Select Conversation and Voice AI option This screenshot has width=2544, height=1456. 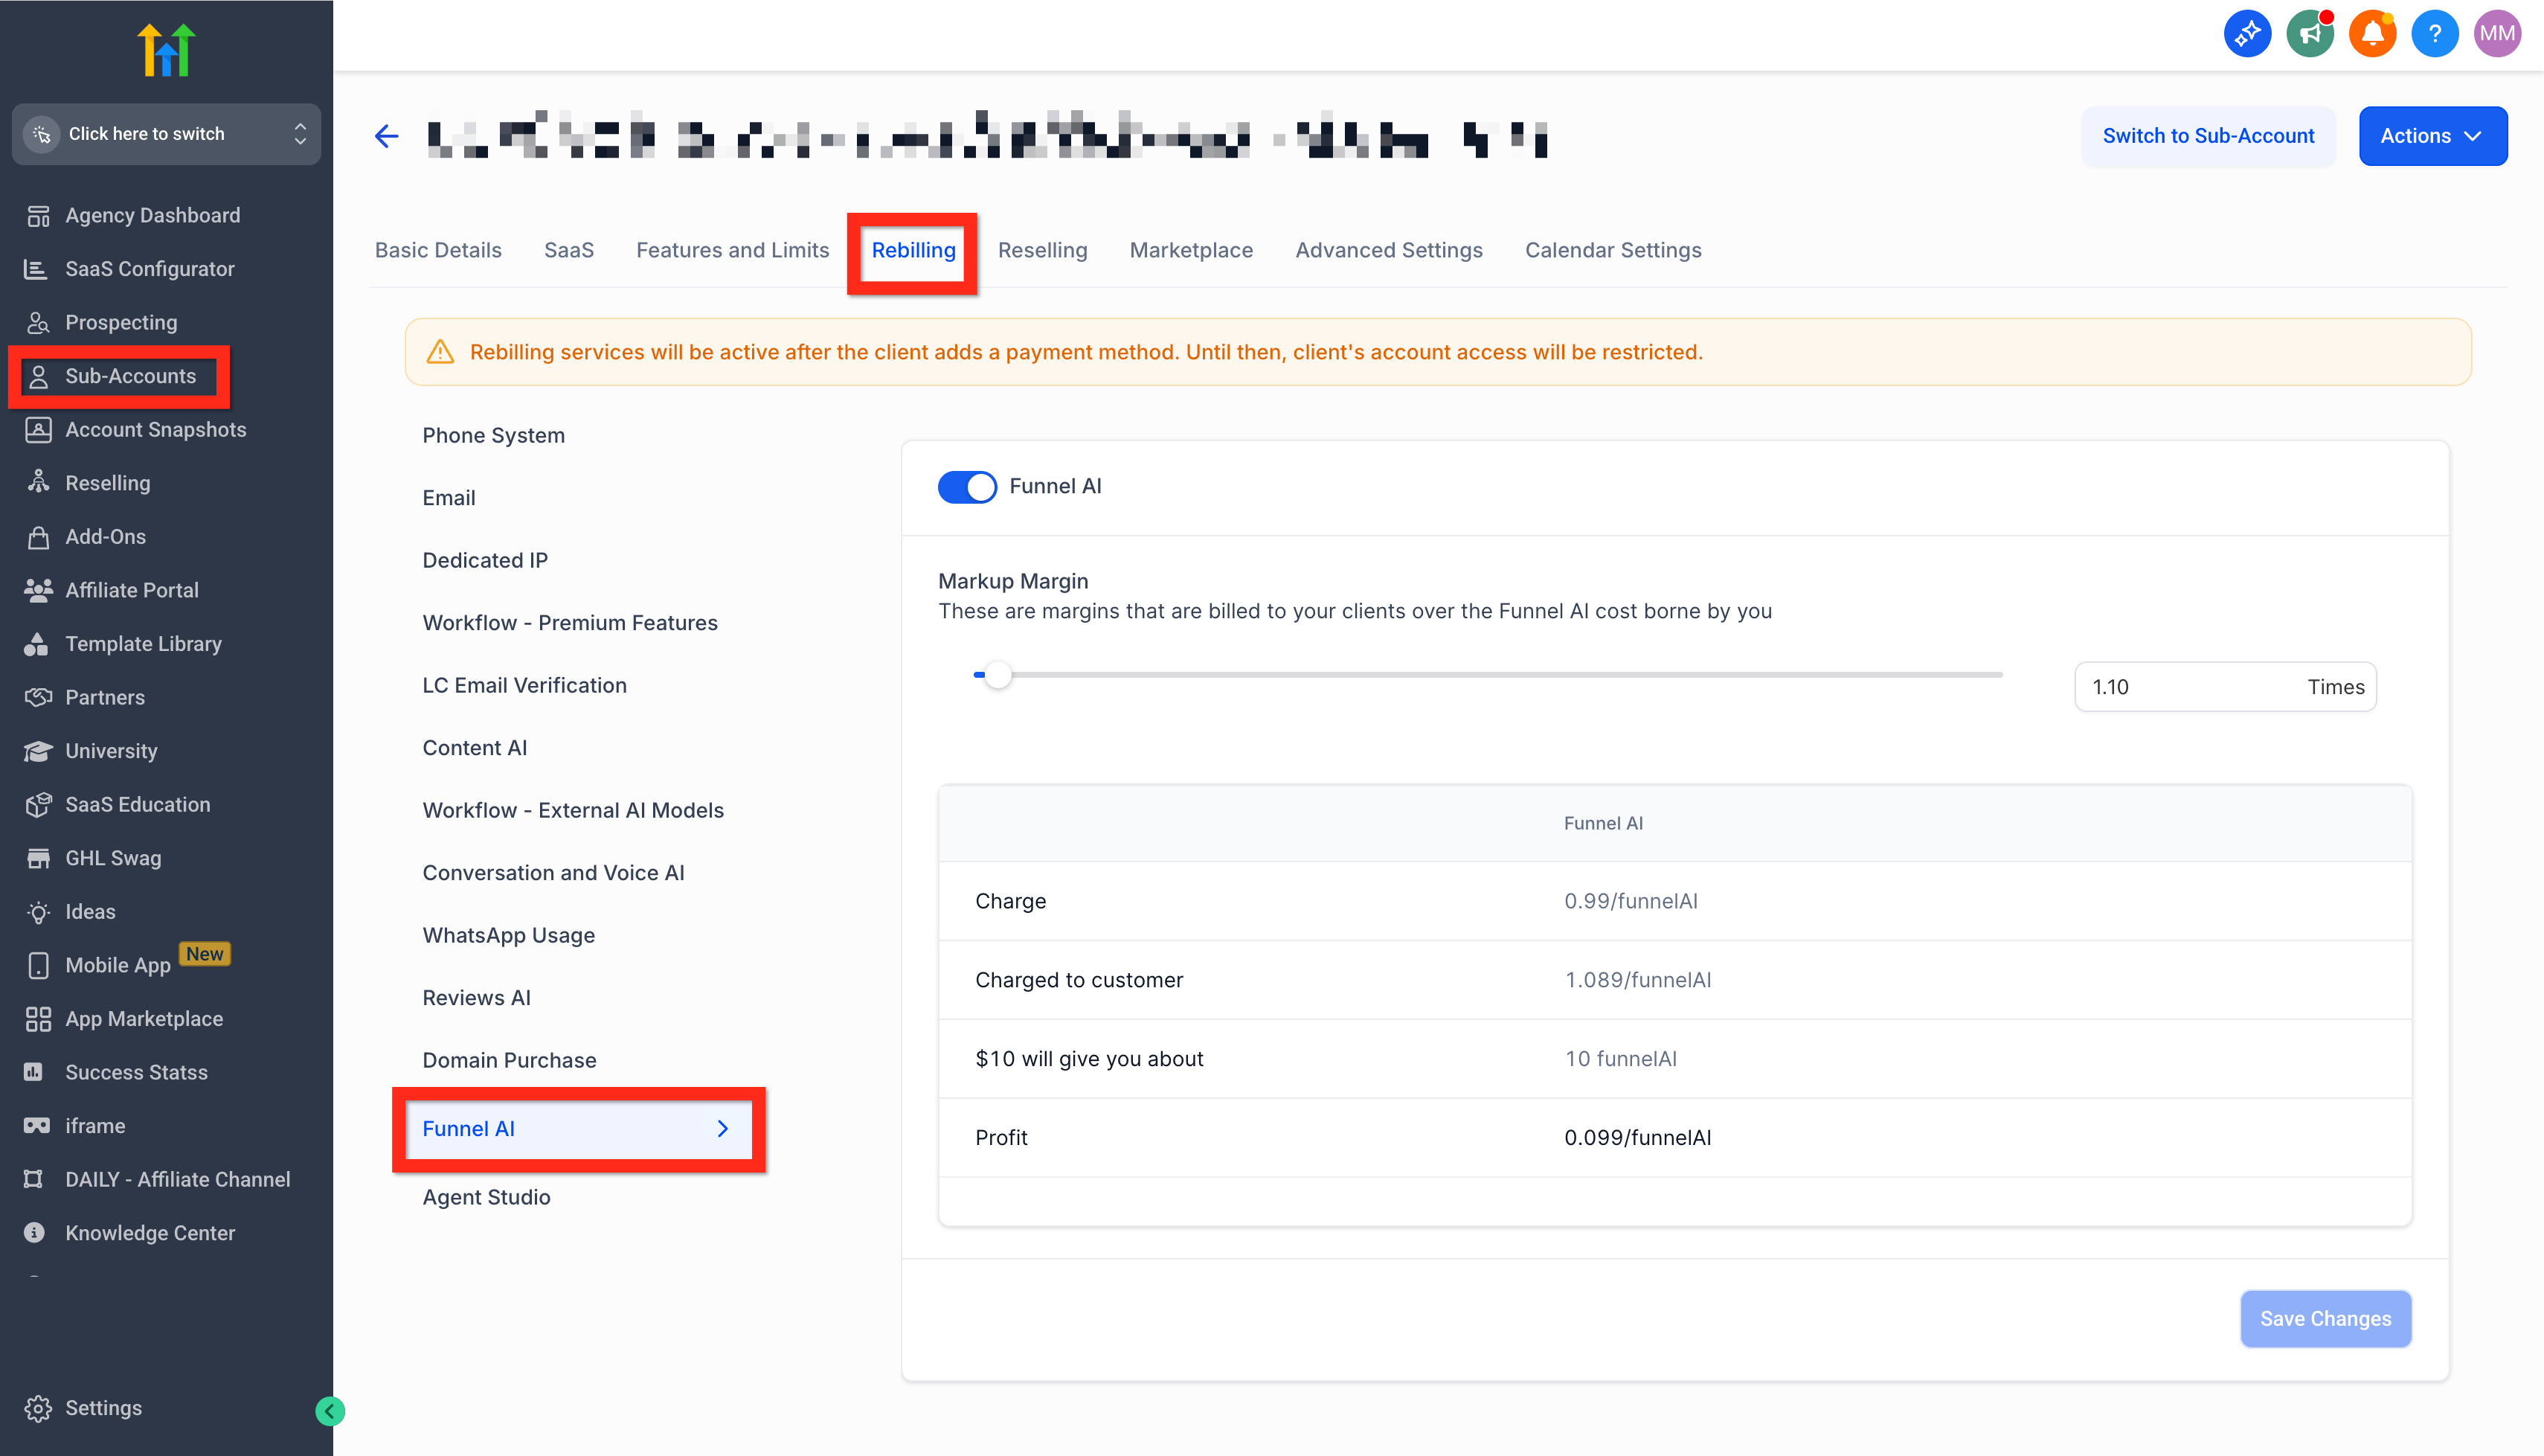click(x=553, y=873)
